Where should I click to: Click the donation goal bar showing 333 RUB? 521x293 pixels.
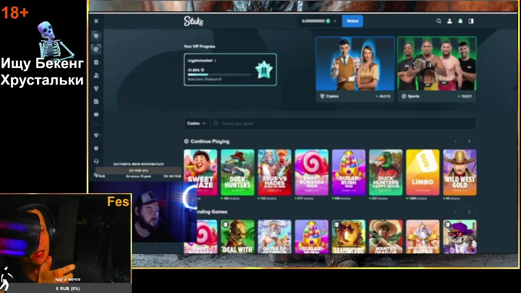138,171
